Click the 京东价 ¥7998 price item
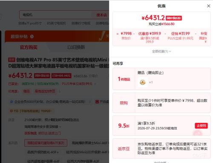Screen dimensions: 213x163 click(x=126, y=35)
